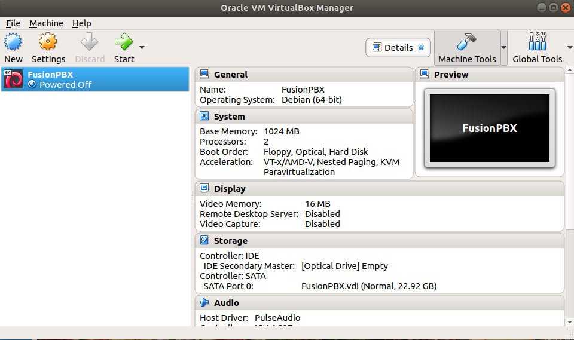
Task: Click the Operating System value Debian (64-bit)
Action: pyautogui.click(x=312, y=100)
